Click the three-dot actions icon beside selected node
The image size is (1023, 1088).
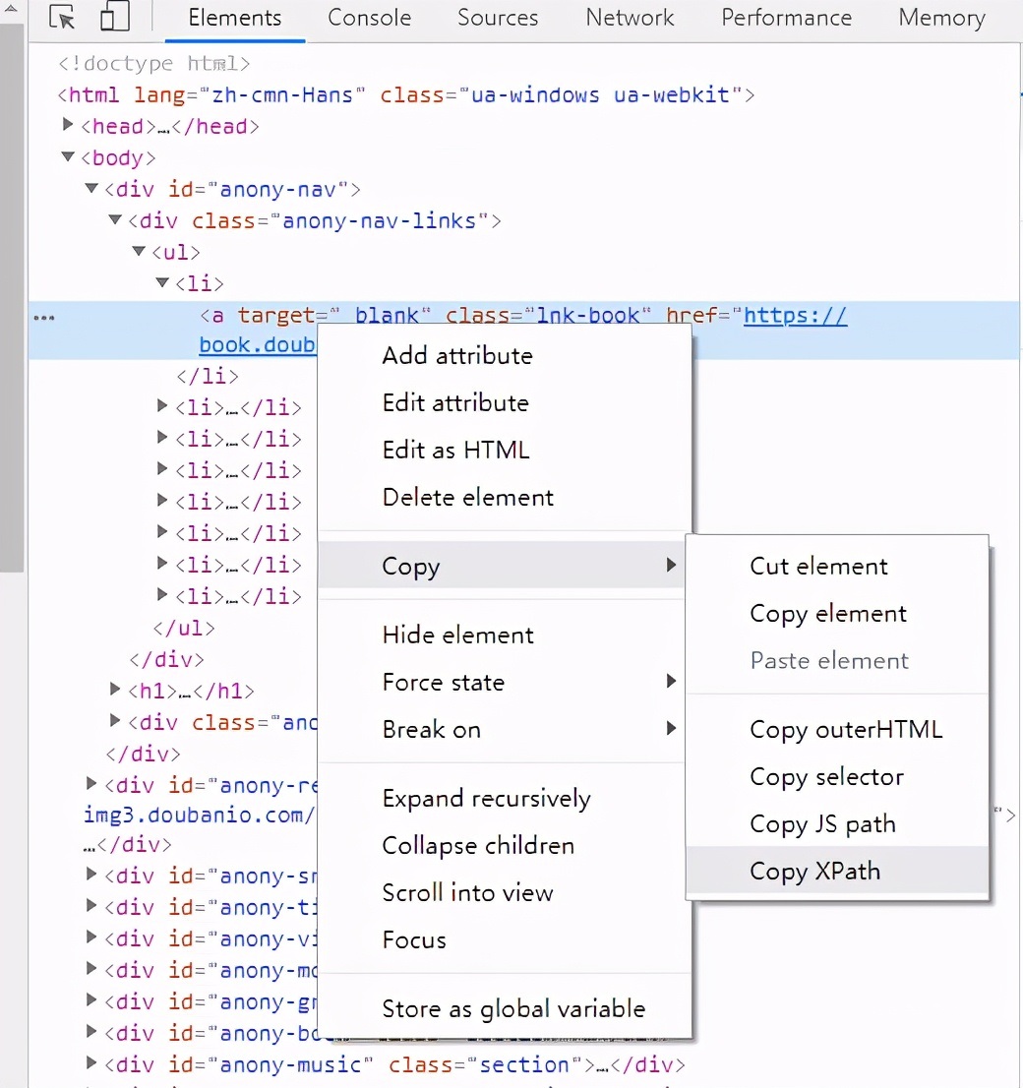[x=44, y=317]
